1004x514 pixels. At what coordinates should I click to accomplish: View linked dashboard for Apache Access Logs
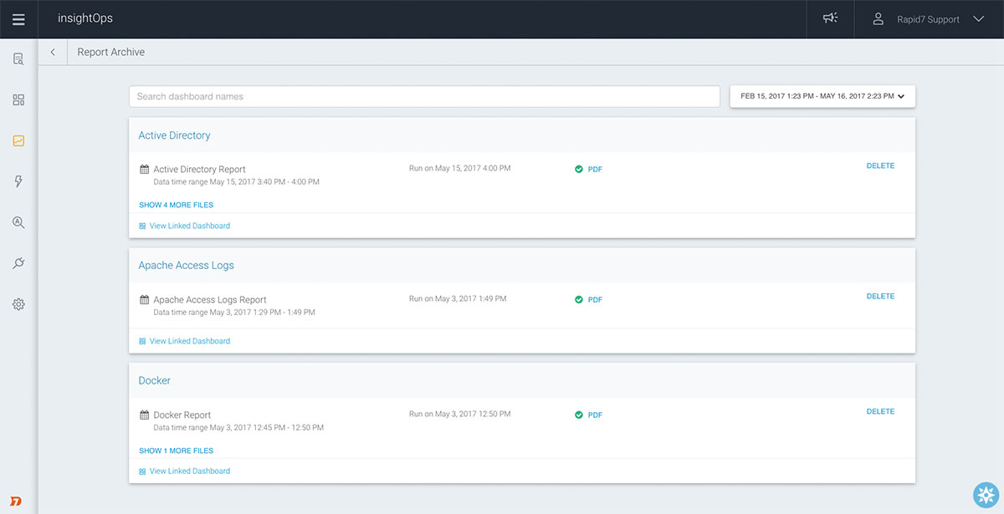click(x=189, y=341)
